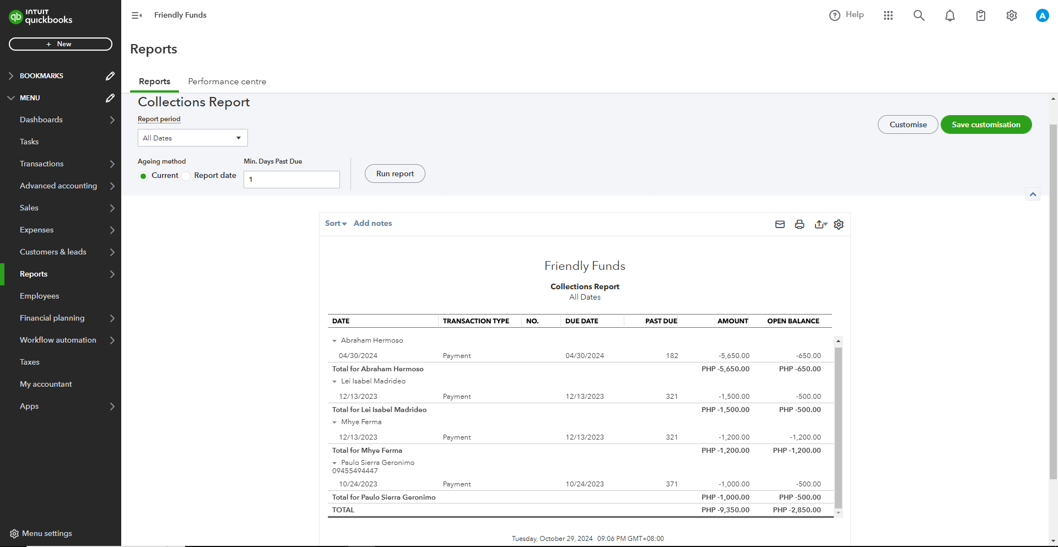Image resolution: width=1058 pixels, height=547 pixels.
Task: Open report table settings gear
Action: [x=839, y=224]
